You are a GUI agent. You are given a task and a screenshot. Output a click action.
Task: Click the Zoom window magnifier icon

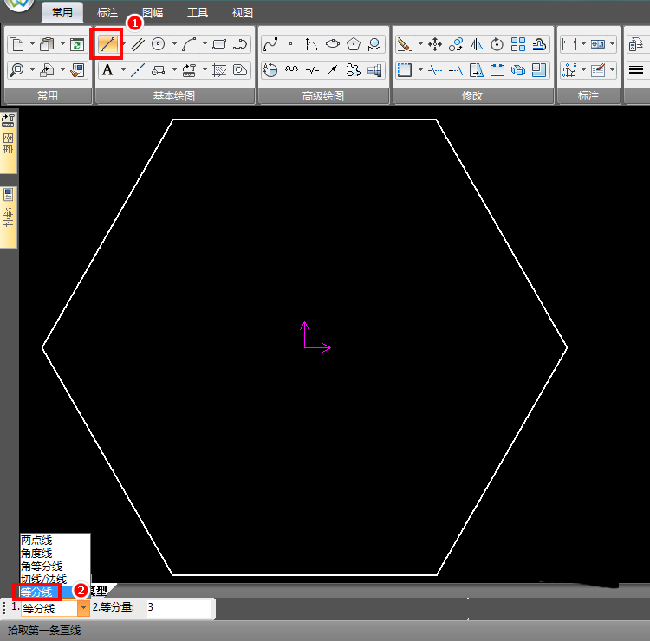coord(16,70)
